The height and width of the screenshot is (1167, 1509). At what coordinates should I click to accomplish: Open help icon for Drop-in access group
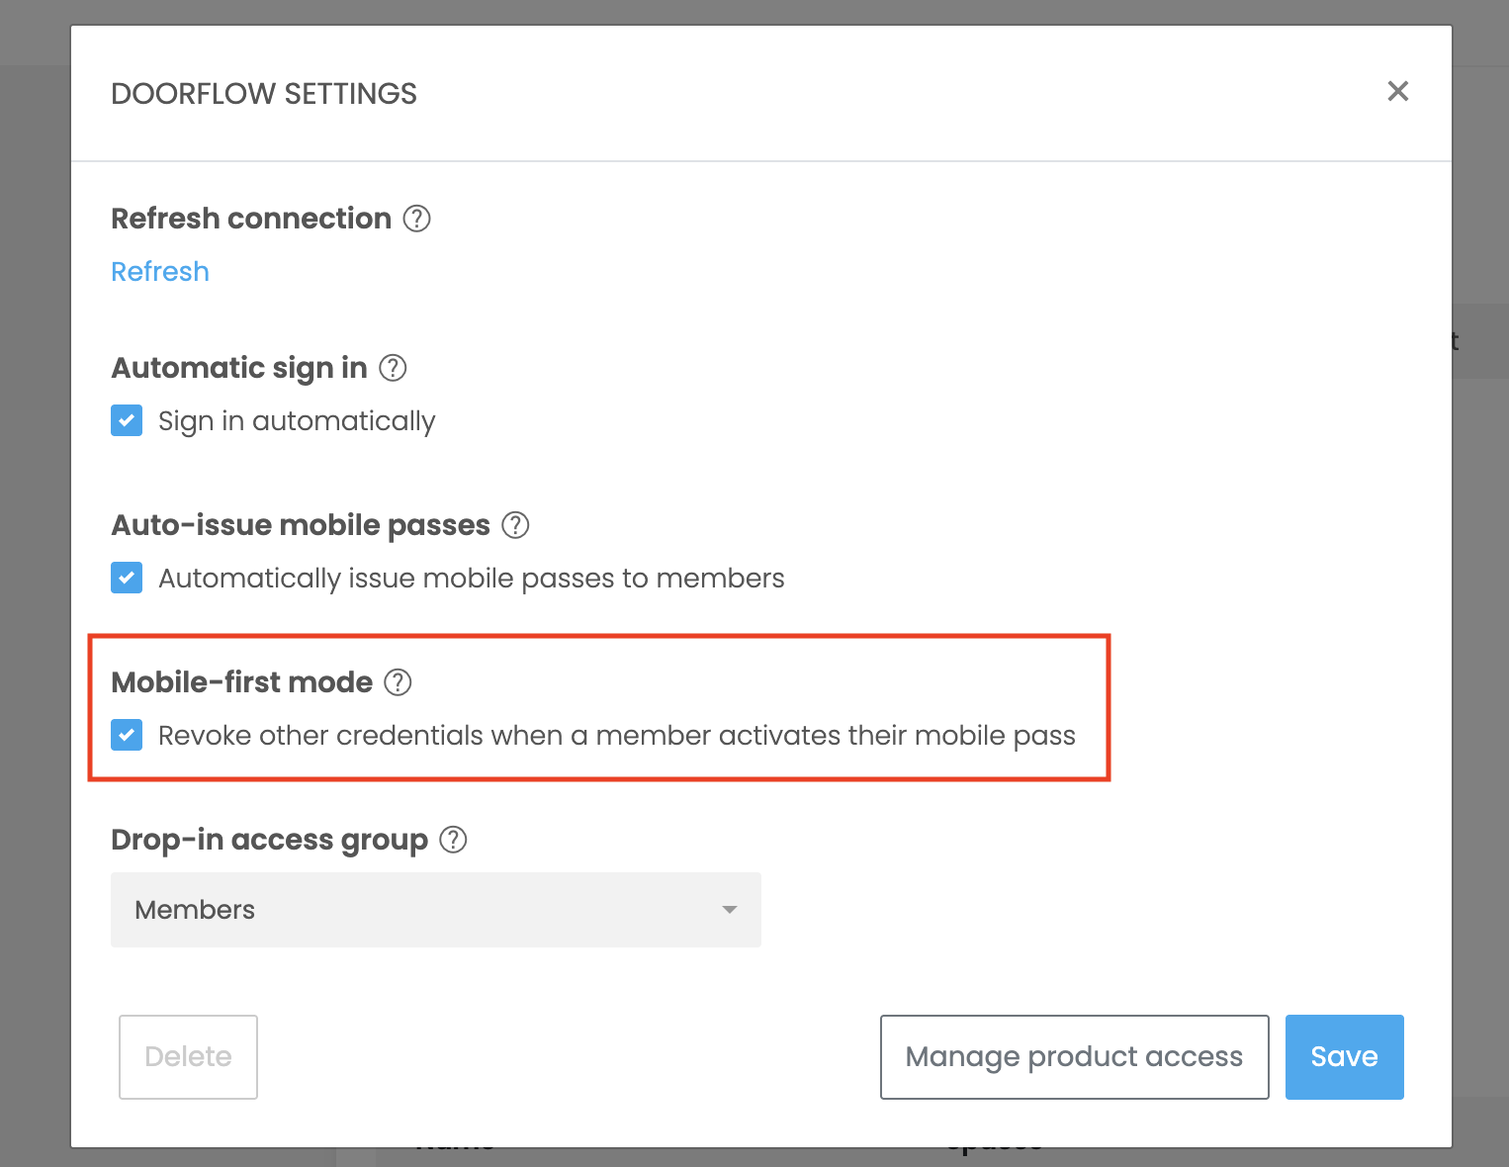click(453, 840)
